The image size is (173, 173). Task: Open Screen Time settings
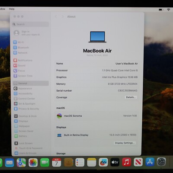[23, 76]
